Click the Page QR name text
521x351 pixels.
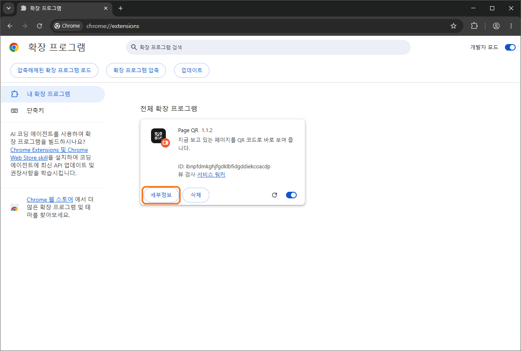[x=188, y=130]
